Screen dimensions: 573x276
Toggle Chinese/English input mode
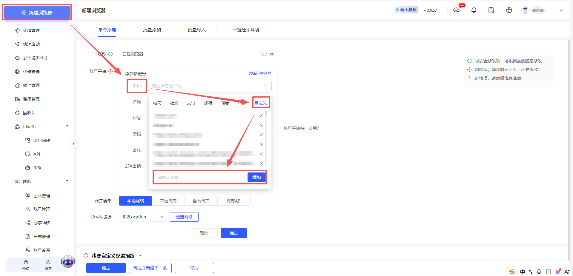(522, 272)
